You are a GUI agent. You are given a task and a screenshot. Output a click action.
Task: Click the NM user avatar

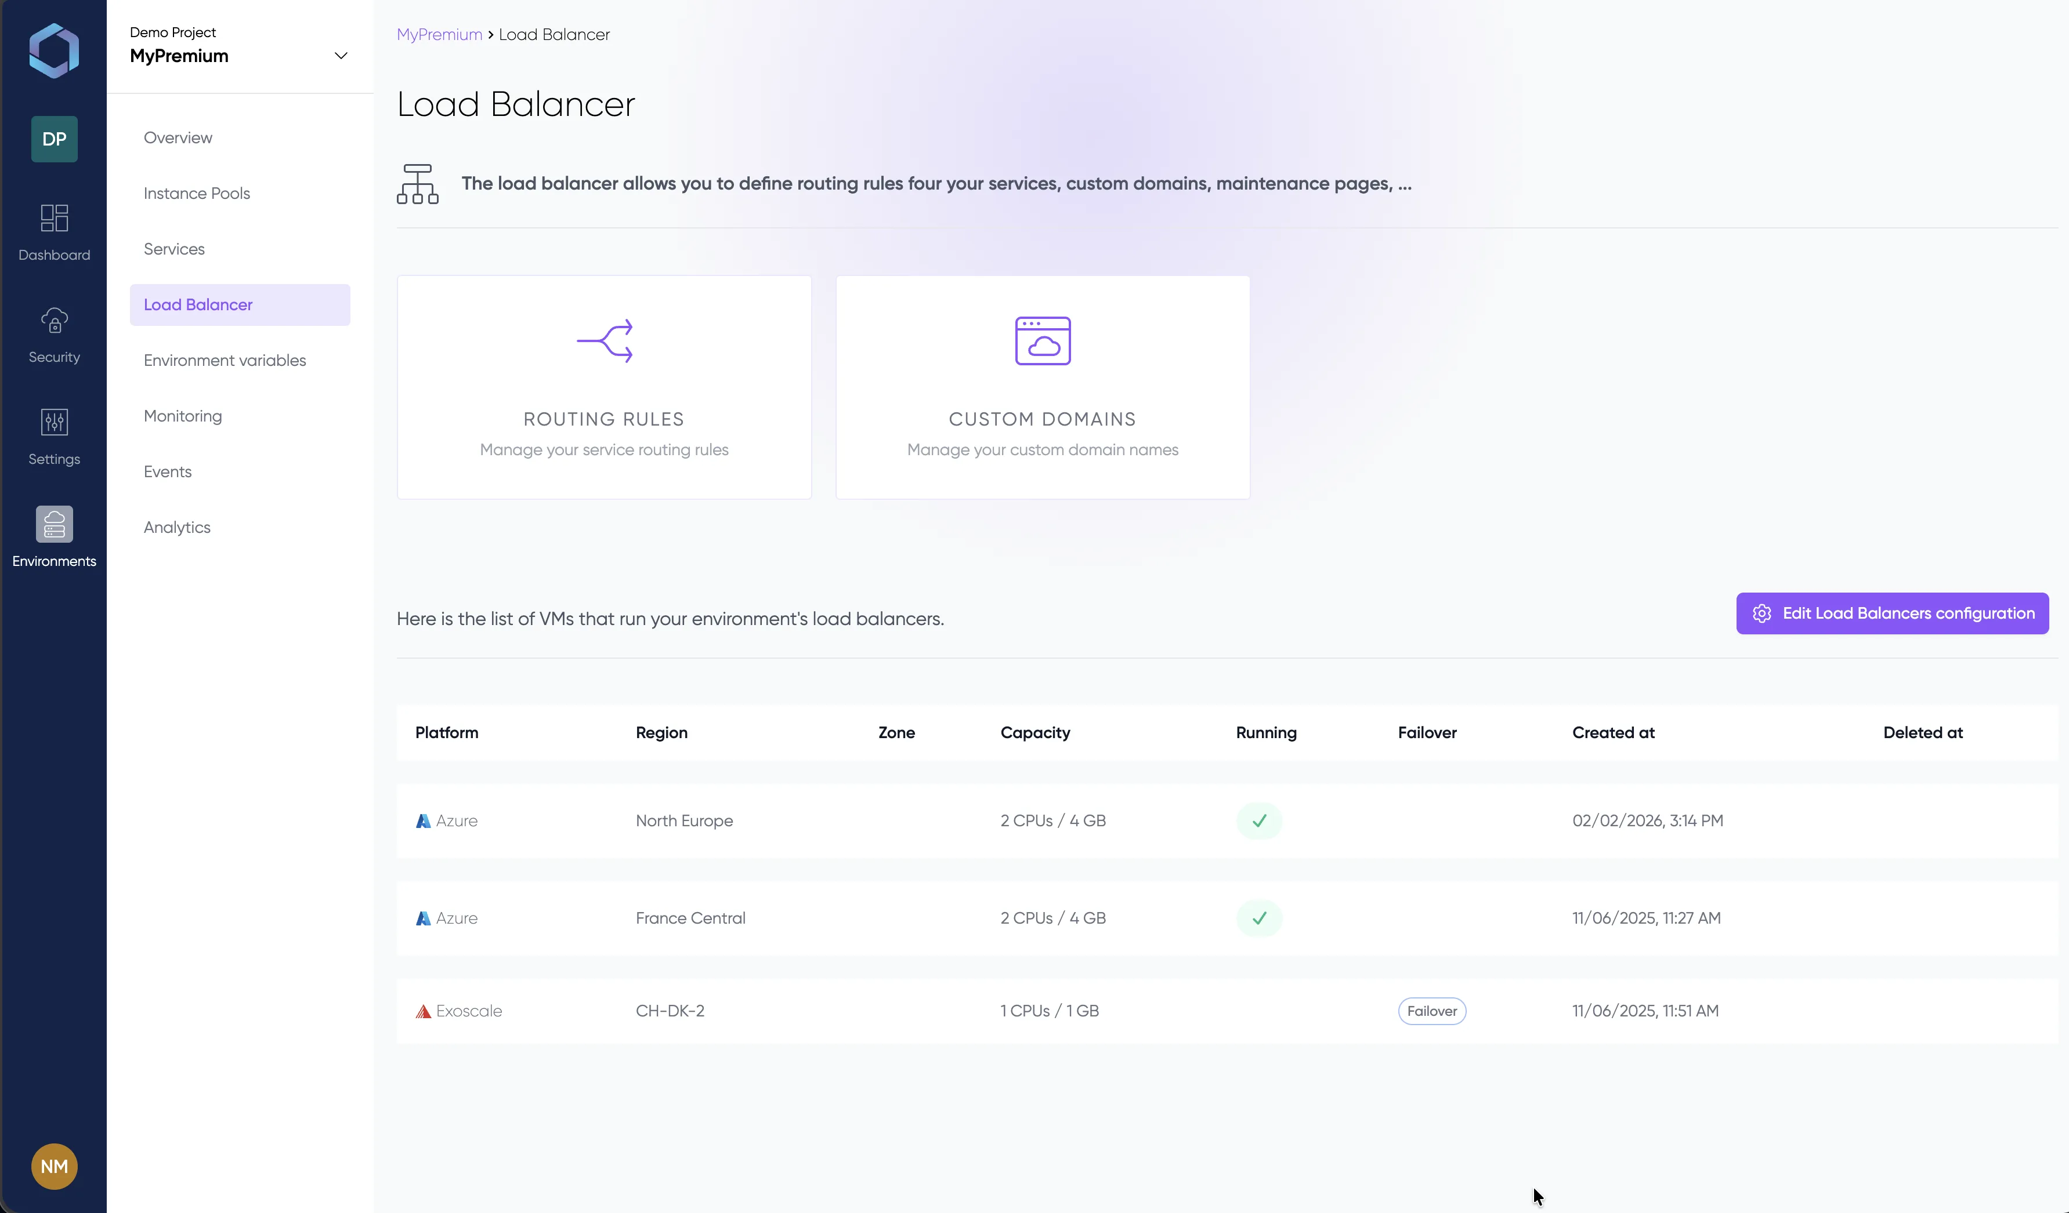tap(53, 1165)
